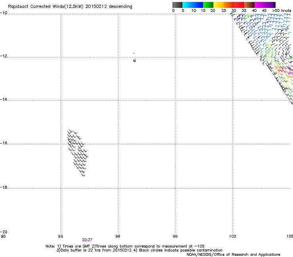Click the '-12' latitude axis label
This screenshot has width=293, height=257.
[x=4, y=56]
